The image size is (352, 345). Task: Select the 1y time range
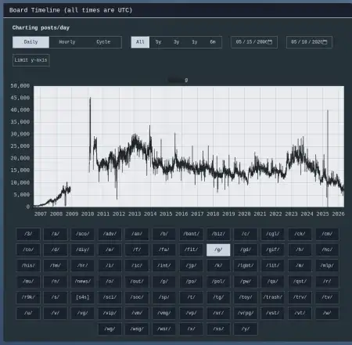point(195,42)
